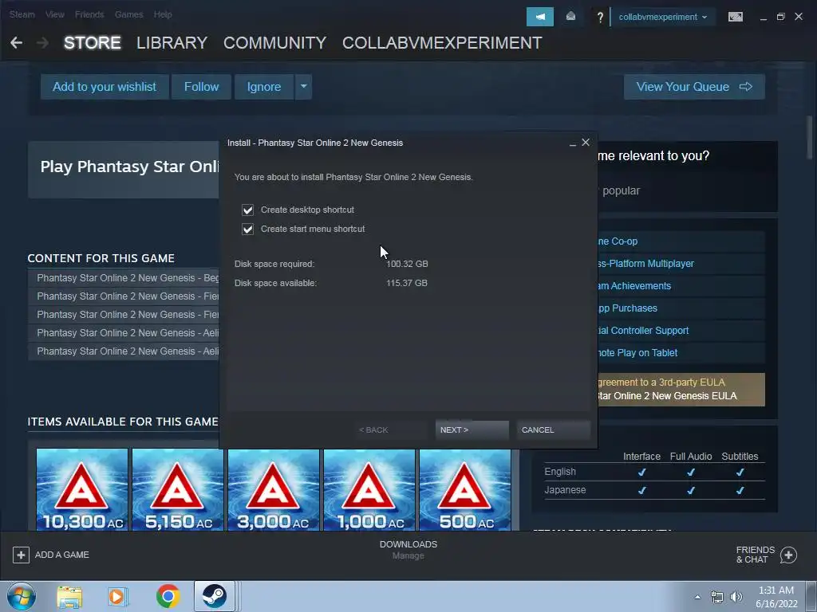Open the View menu
This screenshot has width=817, height=612.
point(55,14)
